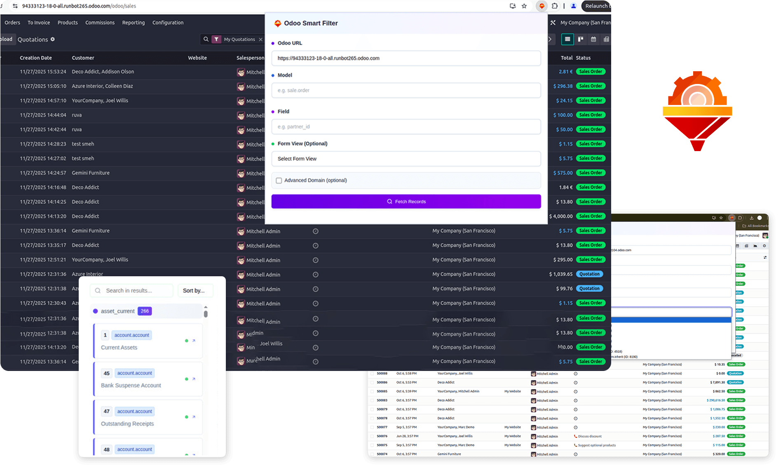Enable the Advanced Domain checkbox
Screen dimensions: 783x471
pos(279,180)
